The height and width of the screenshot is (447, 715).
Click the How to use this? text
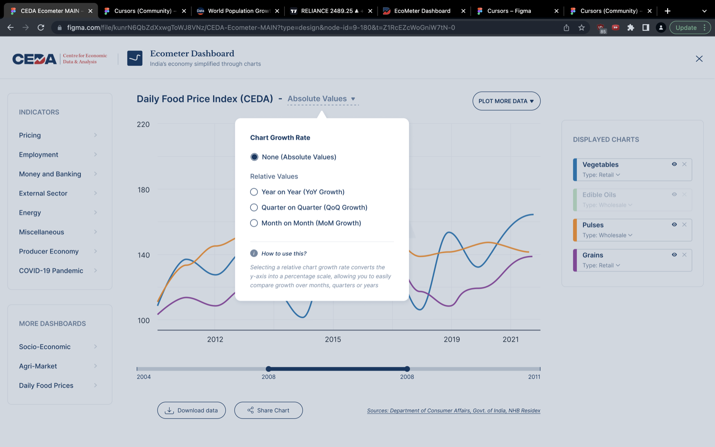pyautogui.click(x=284, y=254)
